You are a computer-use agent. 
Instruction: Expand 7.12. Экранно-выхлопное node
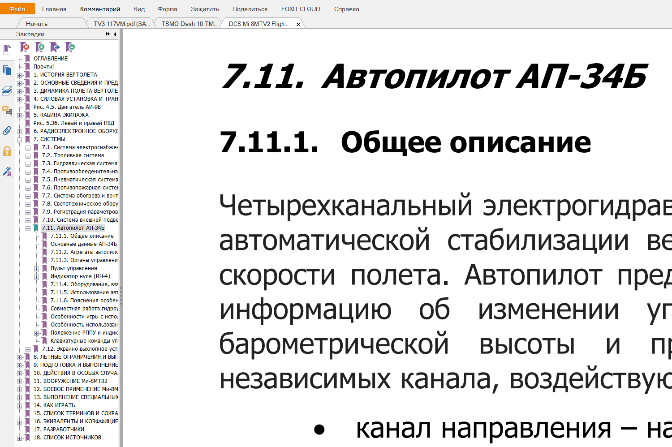[28, 349]
